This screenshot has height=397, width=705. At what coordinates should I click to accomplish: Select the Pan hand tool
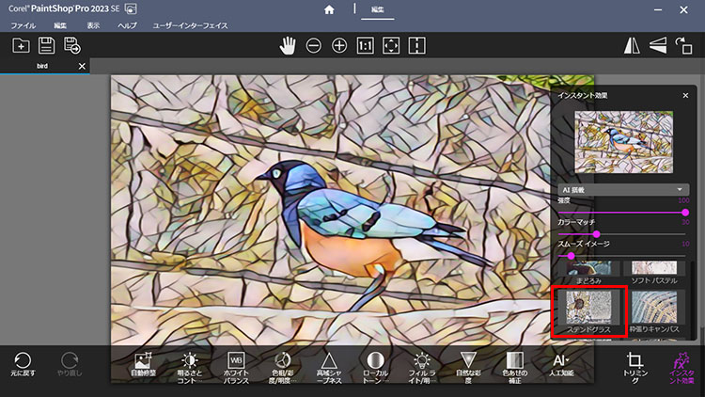290,45
